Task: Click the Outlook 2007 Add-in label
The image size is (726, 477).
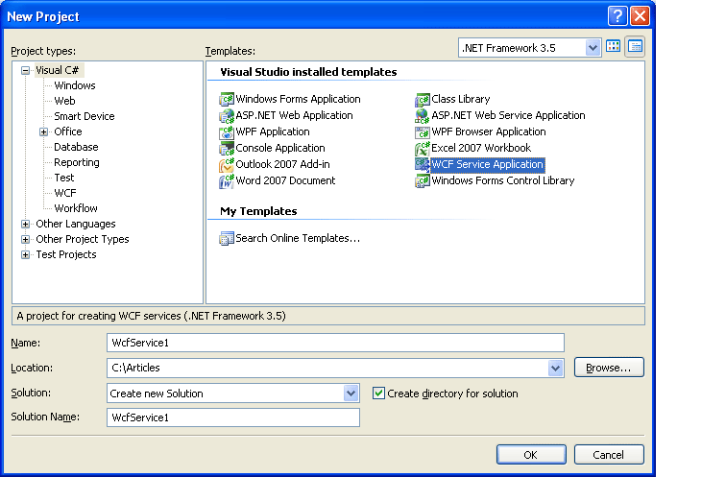Action: coord(283,164)
